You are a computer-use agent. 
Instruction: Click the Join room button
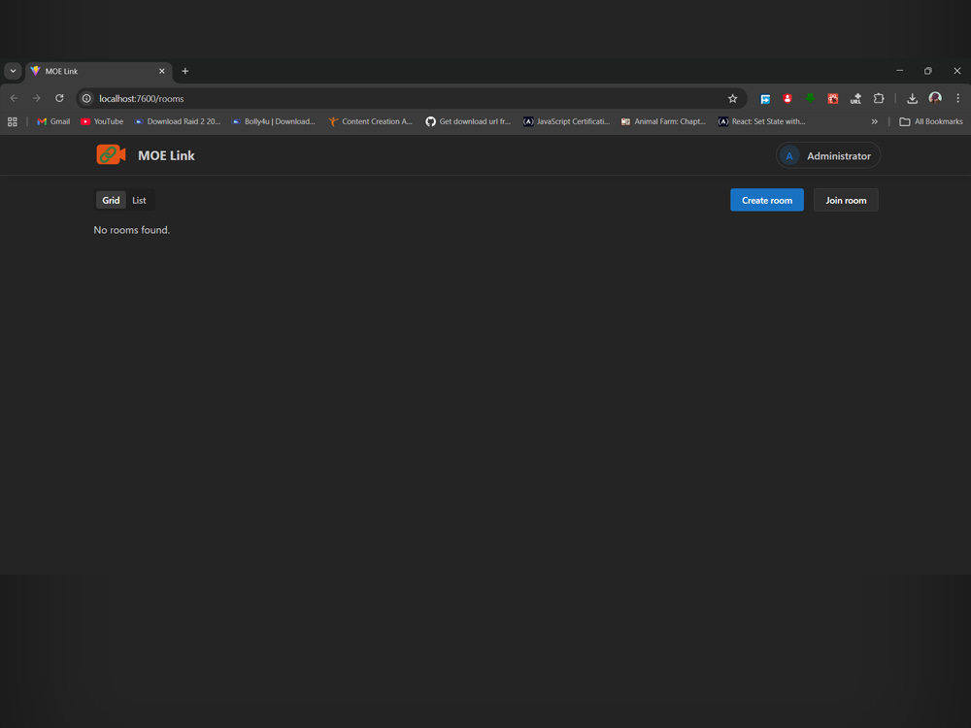click(846, 200)
